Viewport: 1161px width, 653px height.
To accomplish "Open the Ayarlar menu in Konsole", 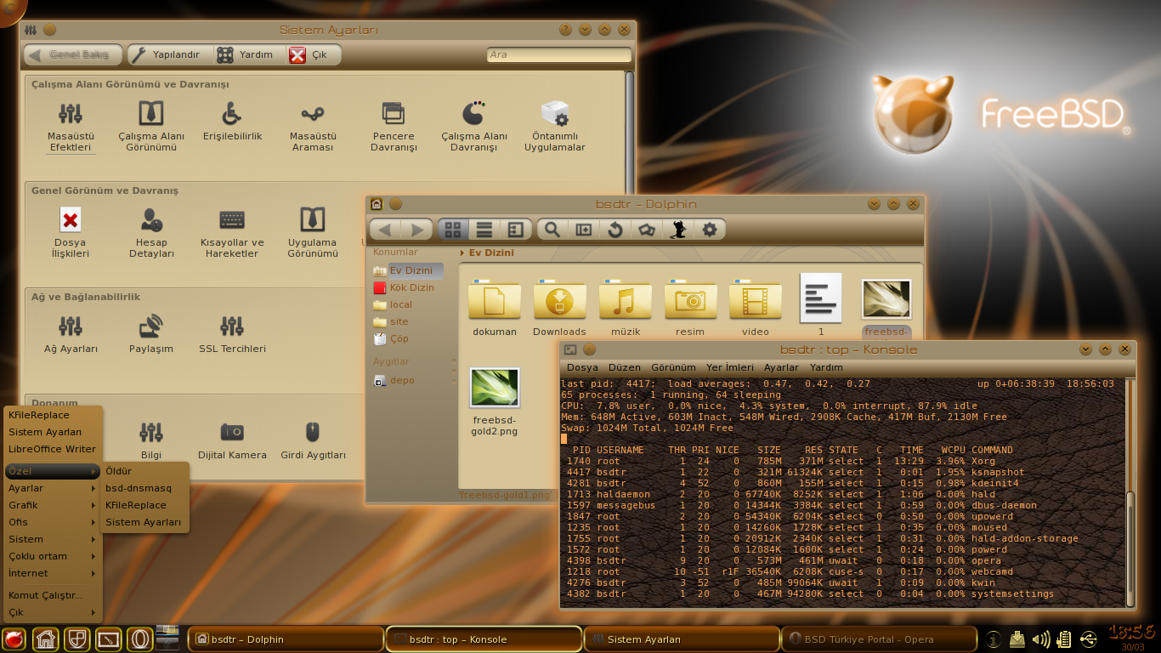I will click(x=780, y=367).
